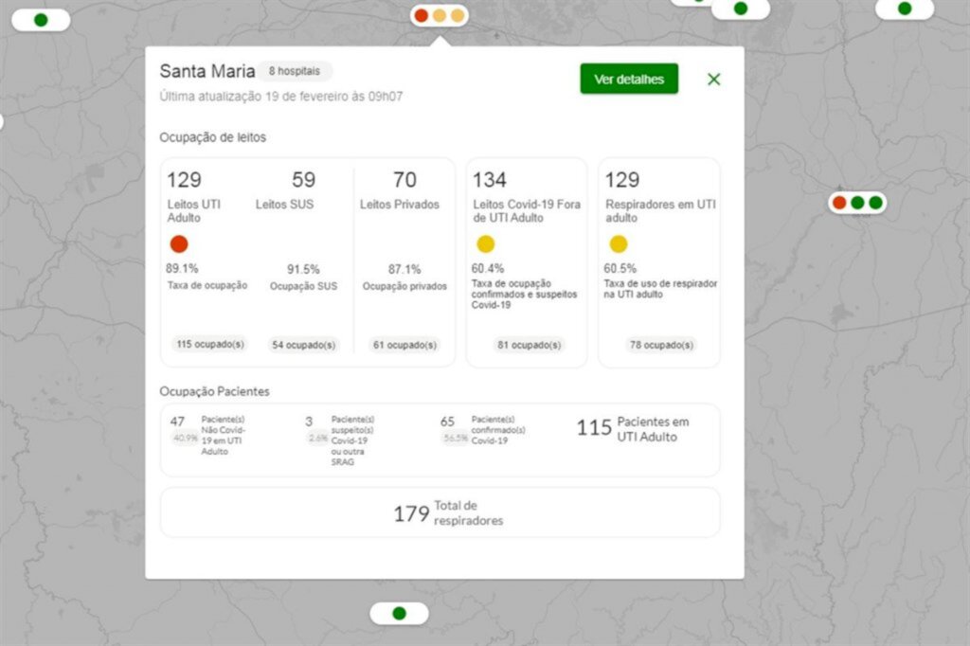
Task: Close the Santa Maria popup
Action: coord(714,80)
